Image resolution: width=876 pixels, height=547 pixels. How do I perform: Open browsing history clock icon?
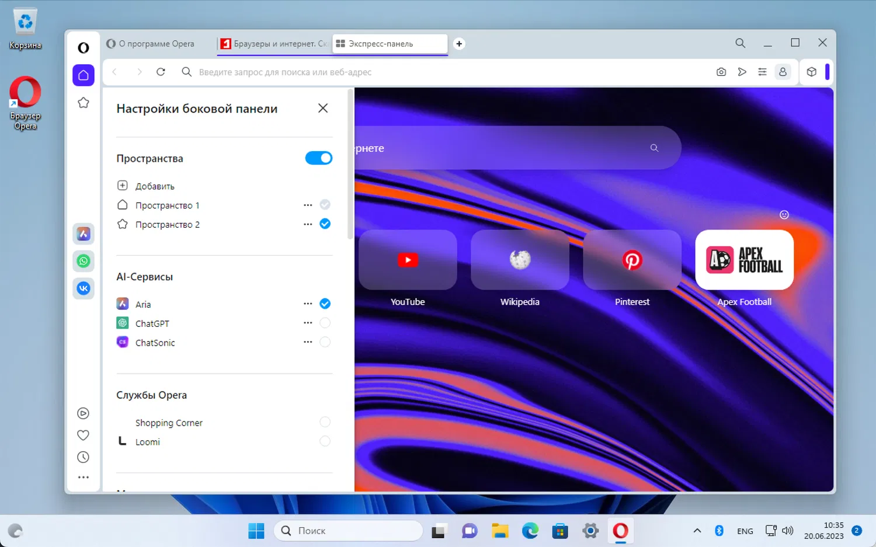[x=84, y=457]
